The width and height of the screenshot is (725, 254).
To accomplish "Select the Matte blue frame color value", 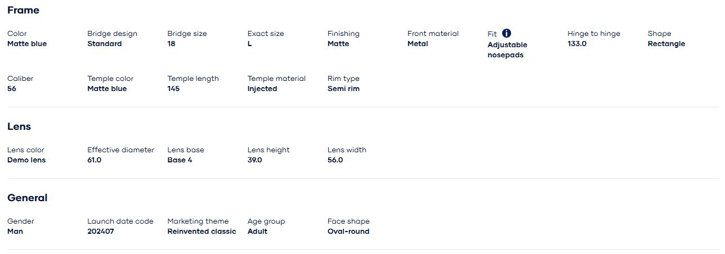I will point(27,44).
